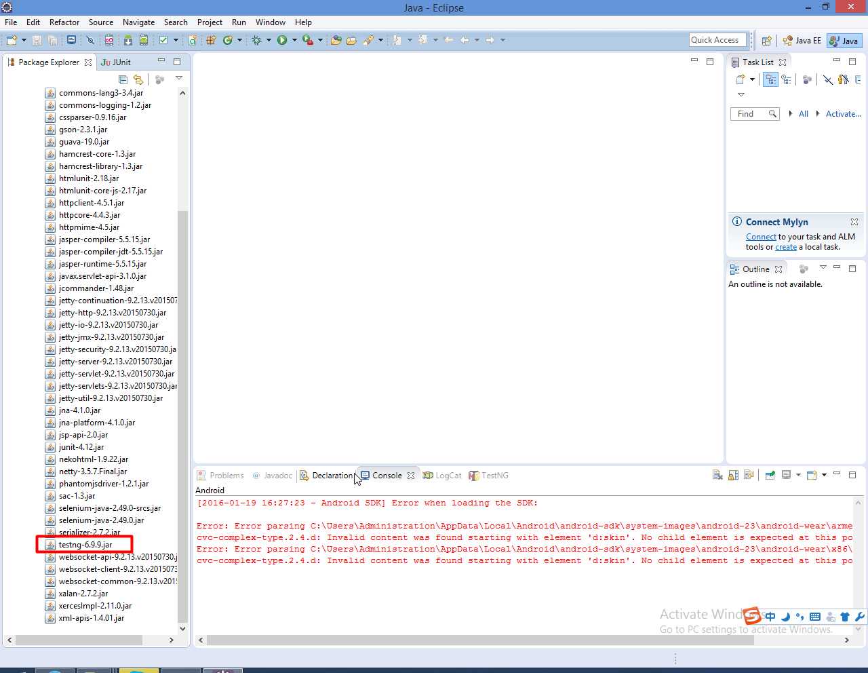This screenshot has width=868, height=673.
Task: Switch to the LogCat tab
Action: pyautogui.click(x=442, y=476)
